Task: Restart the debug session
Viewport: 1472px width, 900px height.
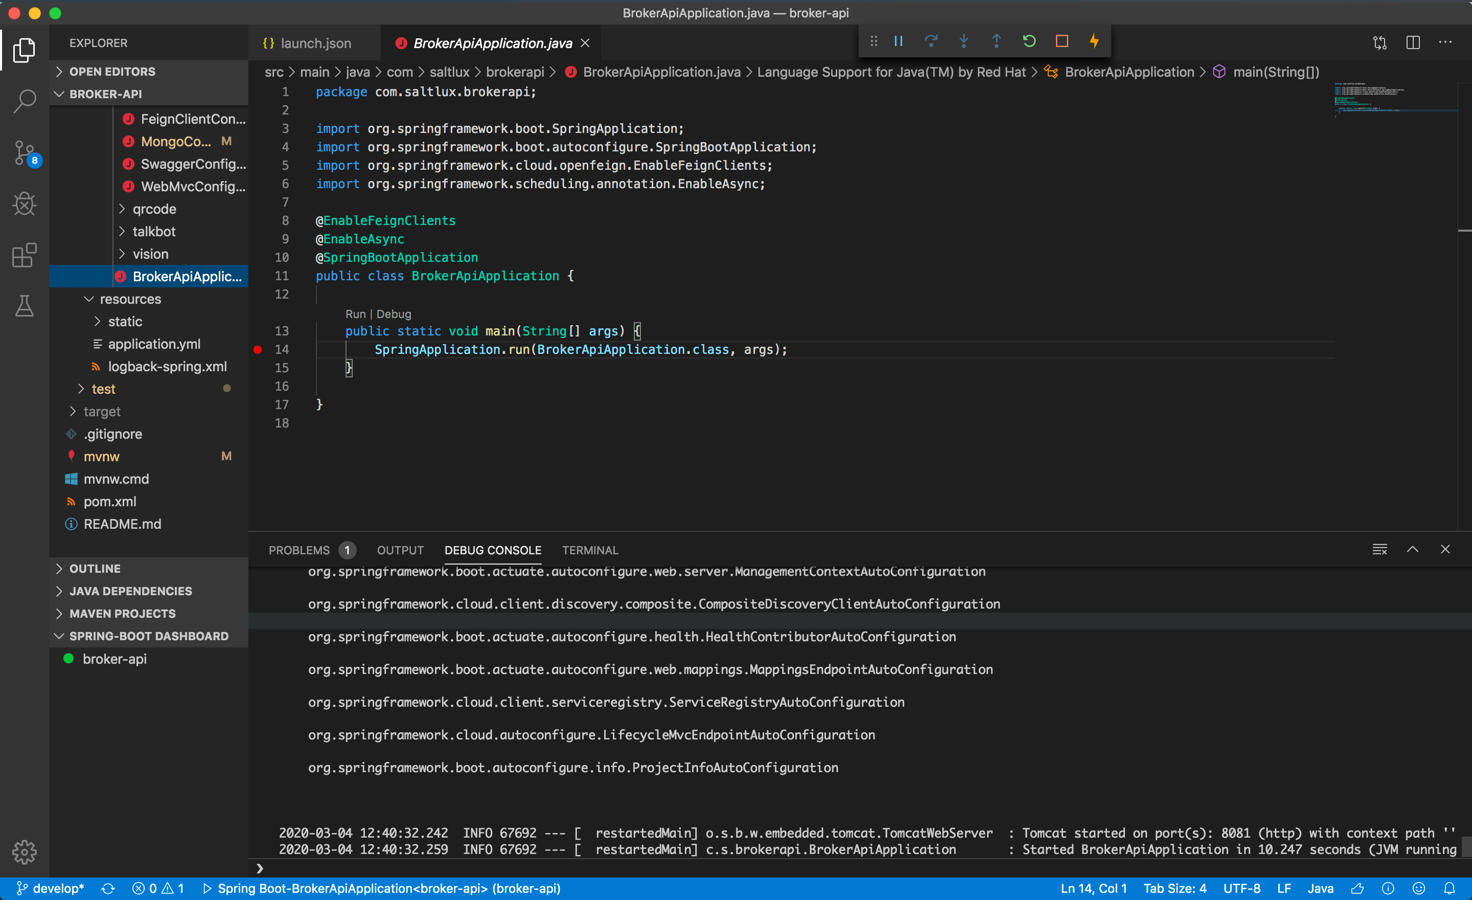Action: coord(1029,40)
